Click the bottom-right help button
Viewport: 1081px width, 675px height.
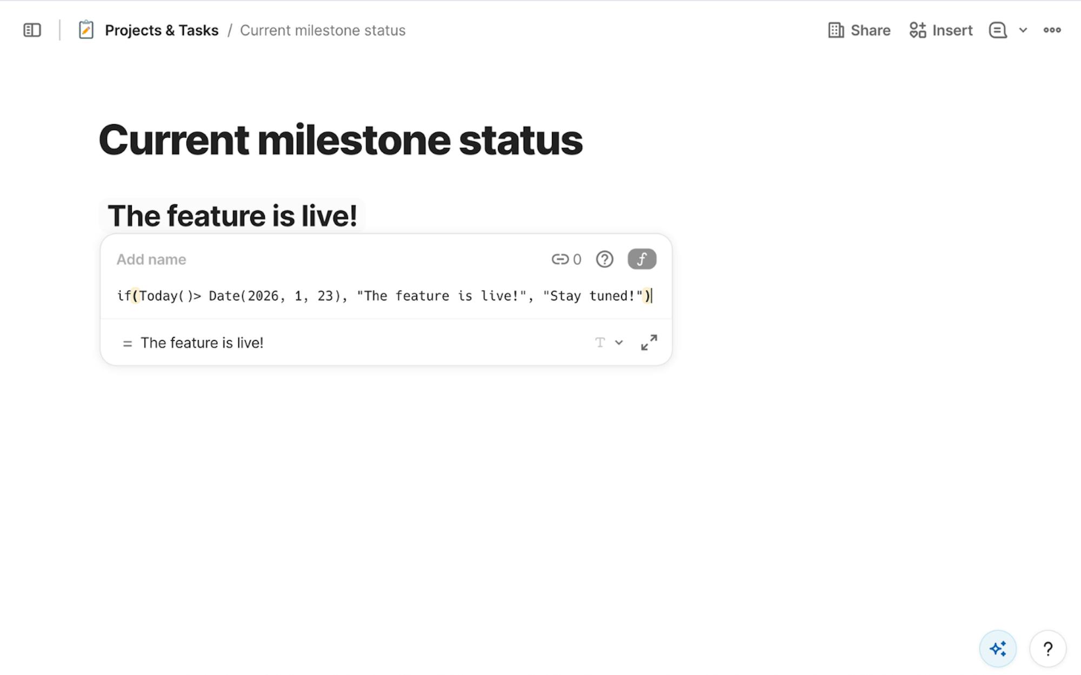pos(1047,649)
